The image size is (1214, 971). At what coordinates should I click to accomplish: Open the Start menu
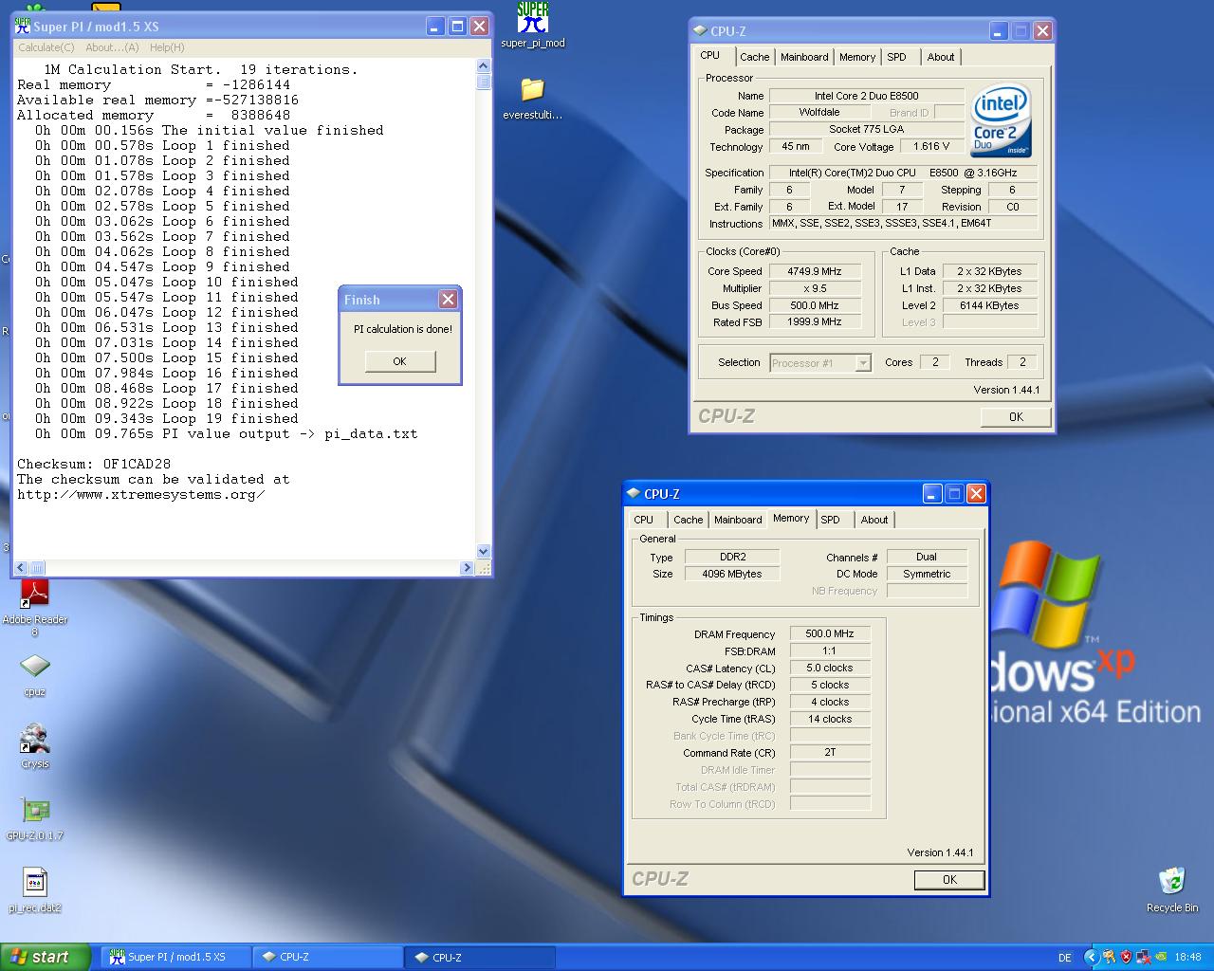tap(46, 957)
